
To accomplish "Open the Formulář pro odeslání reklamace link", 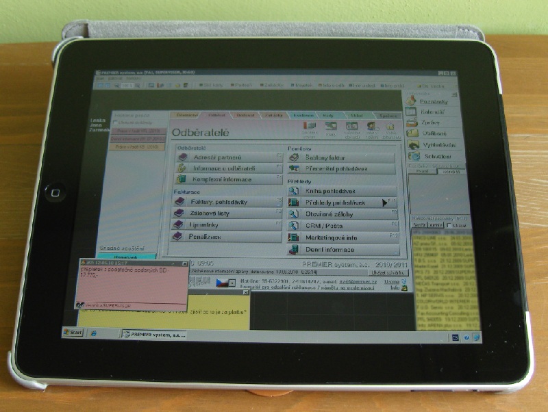I will (307, 287).
